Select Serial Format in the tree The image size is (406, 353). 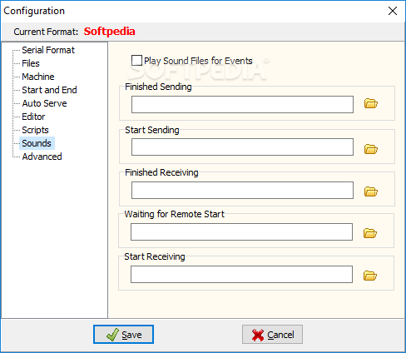(48, 50)
